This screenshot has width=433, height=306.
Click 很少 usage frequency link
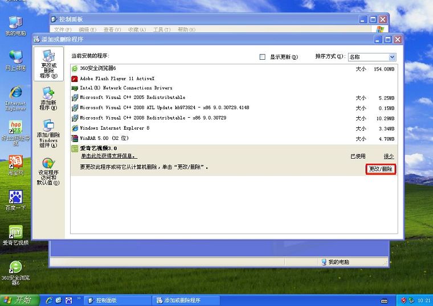point(389,156)
